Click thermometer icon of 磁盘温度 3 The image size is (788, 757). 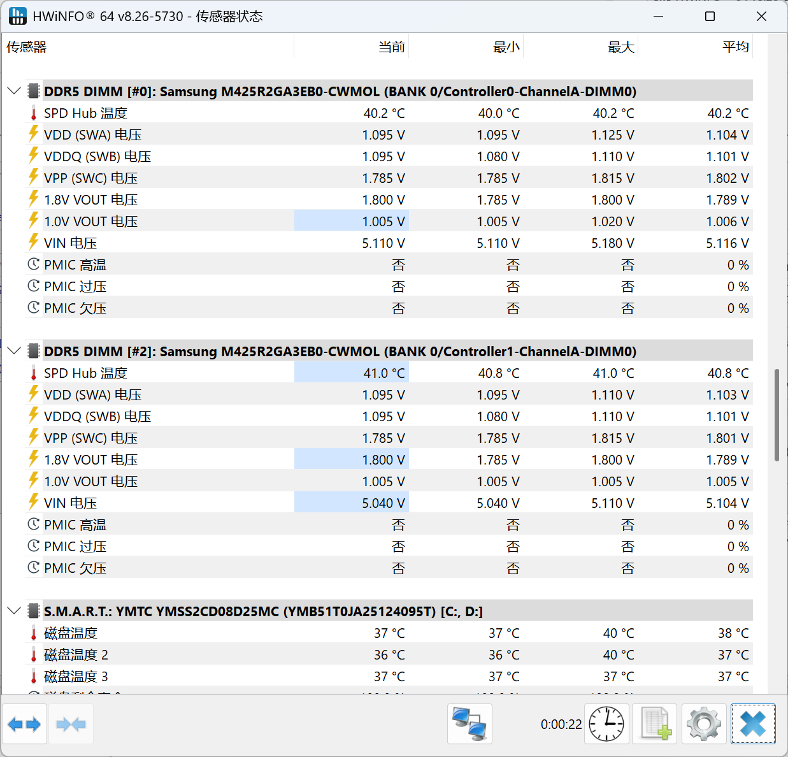[34, 677]
